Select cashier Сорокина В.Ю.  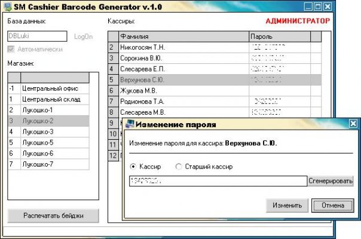183,58
